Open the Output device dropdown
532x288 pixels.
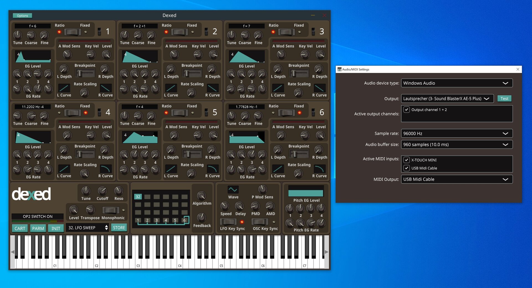click(447, 99)
